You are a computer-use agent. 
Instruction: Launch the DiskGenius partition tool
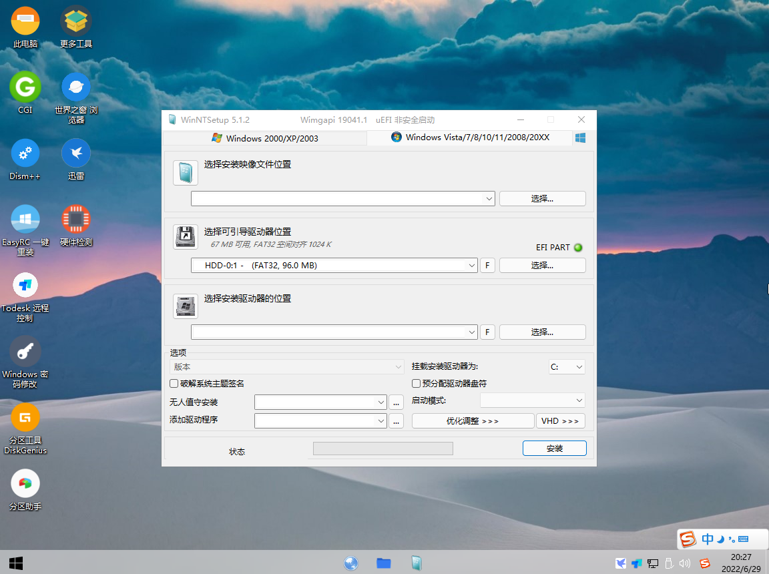click(25, 418)
